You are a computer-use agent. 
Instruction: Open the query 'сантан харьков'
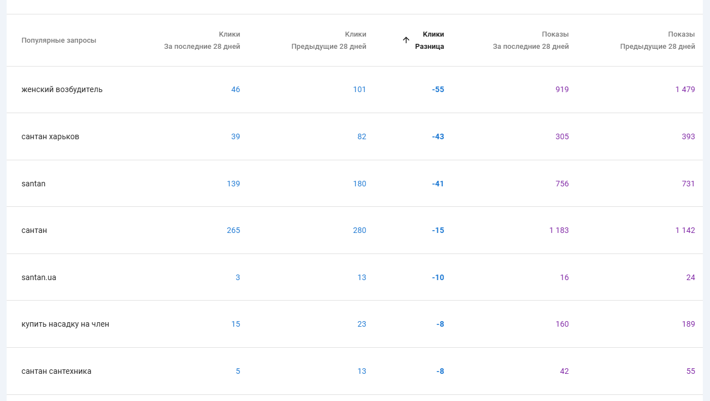50,136
